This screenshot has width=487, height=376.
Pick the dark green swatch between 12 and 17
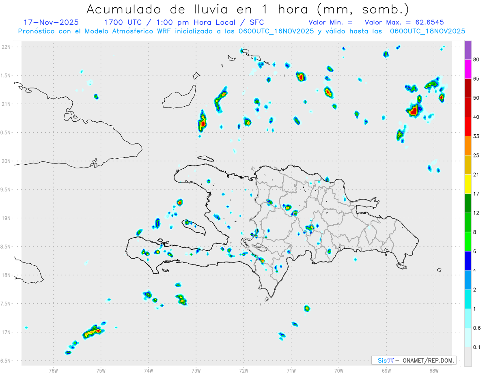click(468, 203)
